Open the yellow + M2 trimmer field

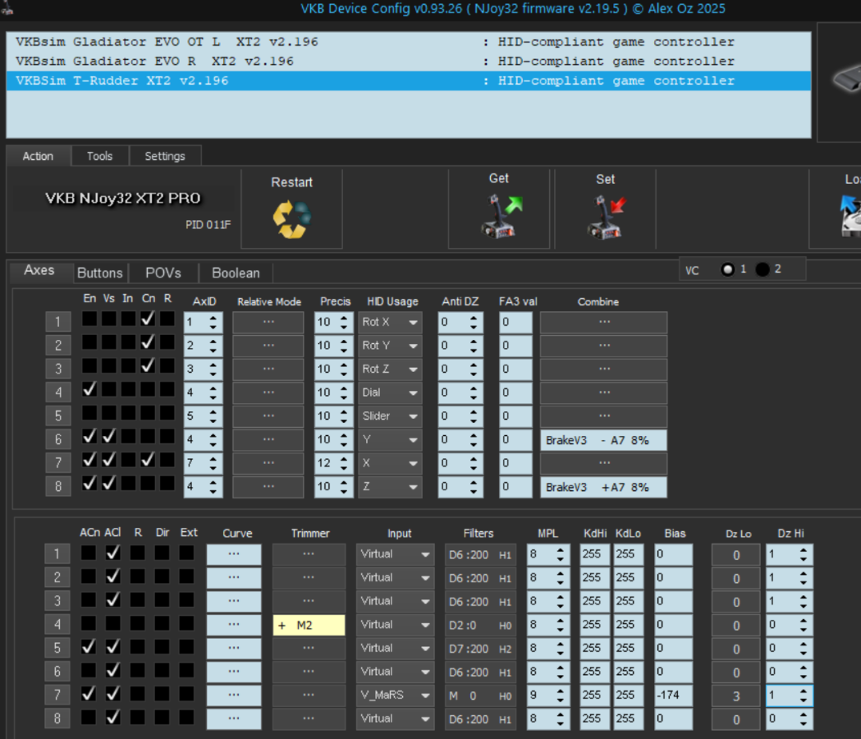point(309,625)
